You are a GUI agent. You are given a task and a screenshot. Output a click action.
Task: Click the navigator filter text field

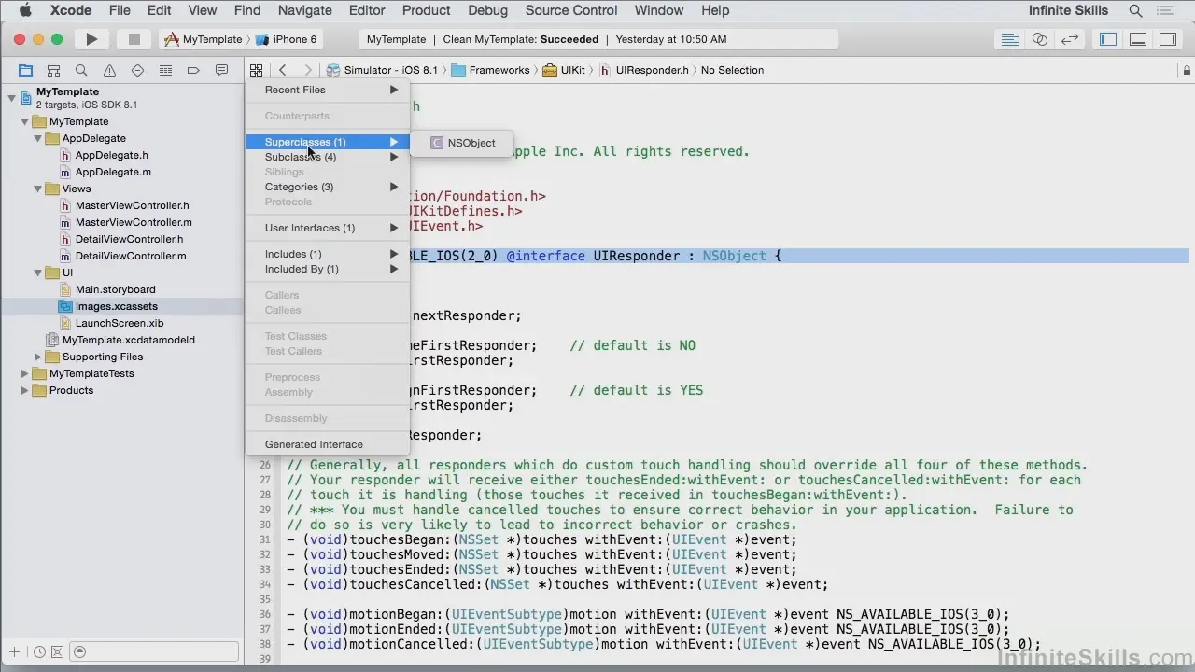tap(154, 652)
